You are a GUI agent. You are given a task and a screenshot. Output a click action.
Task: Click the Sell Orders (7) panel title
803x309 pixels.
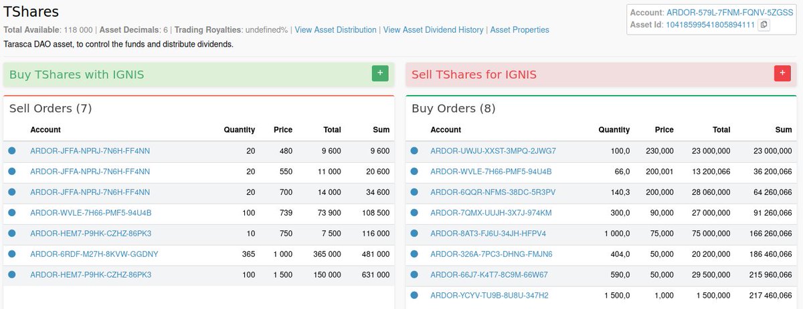pos(51,108)
